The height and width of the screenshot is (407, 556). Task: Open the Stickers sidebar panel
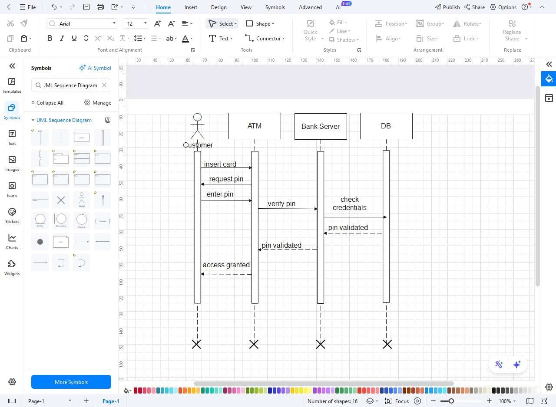[x=12, y=216]
